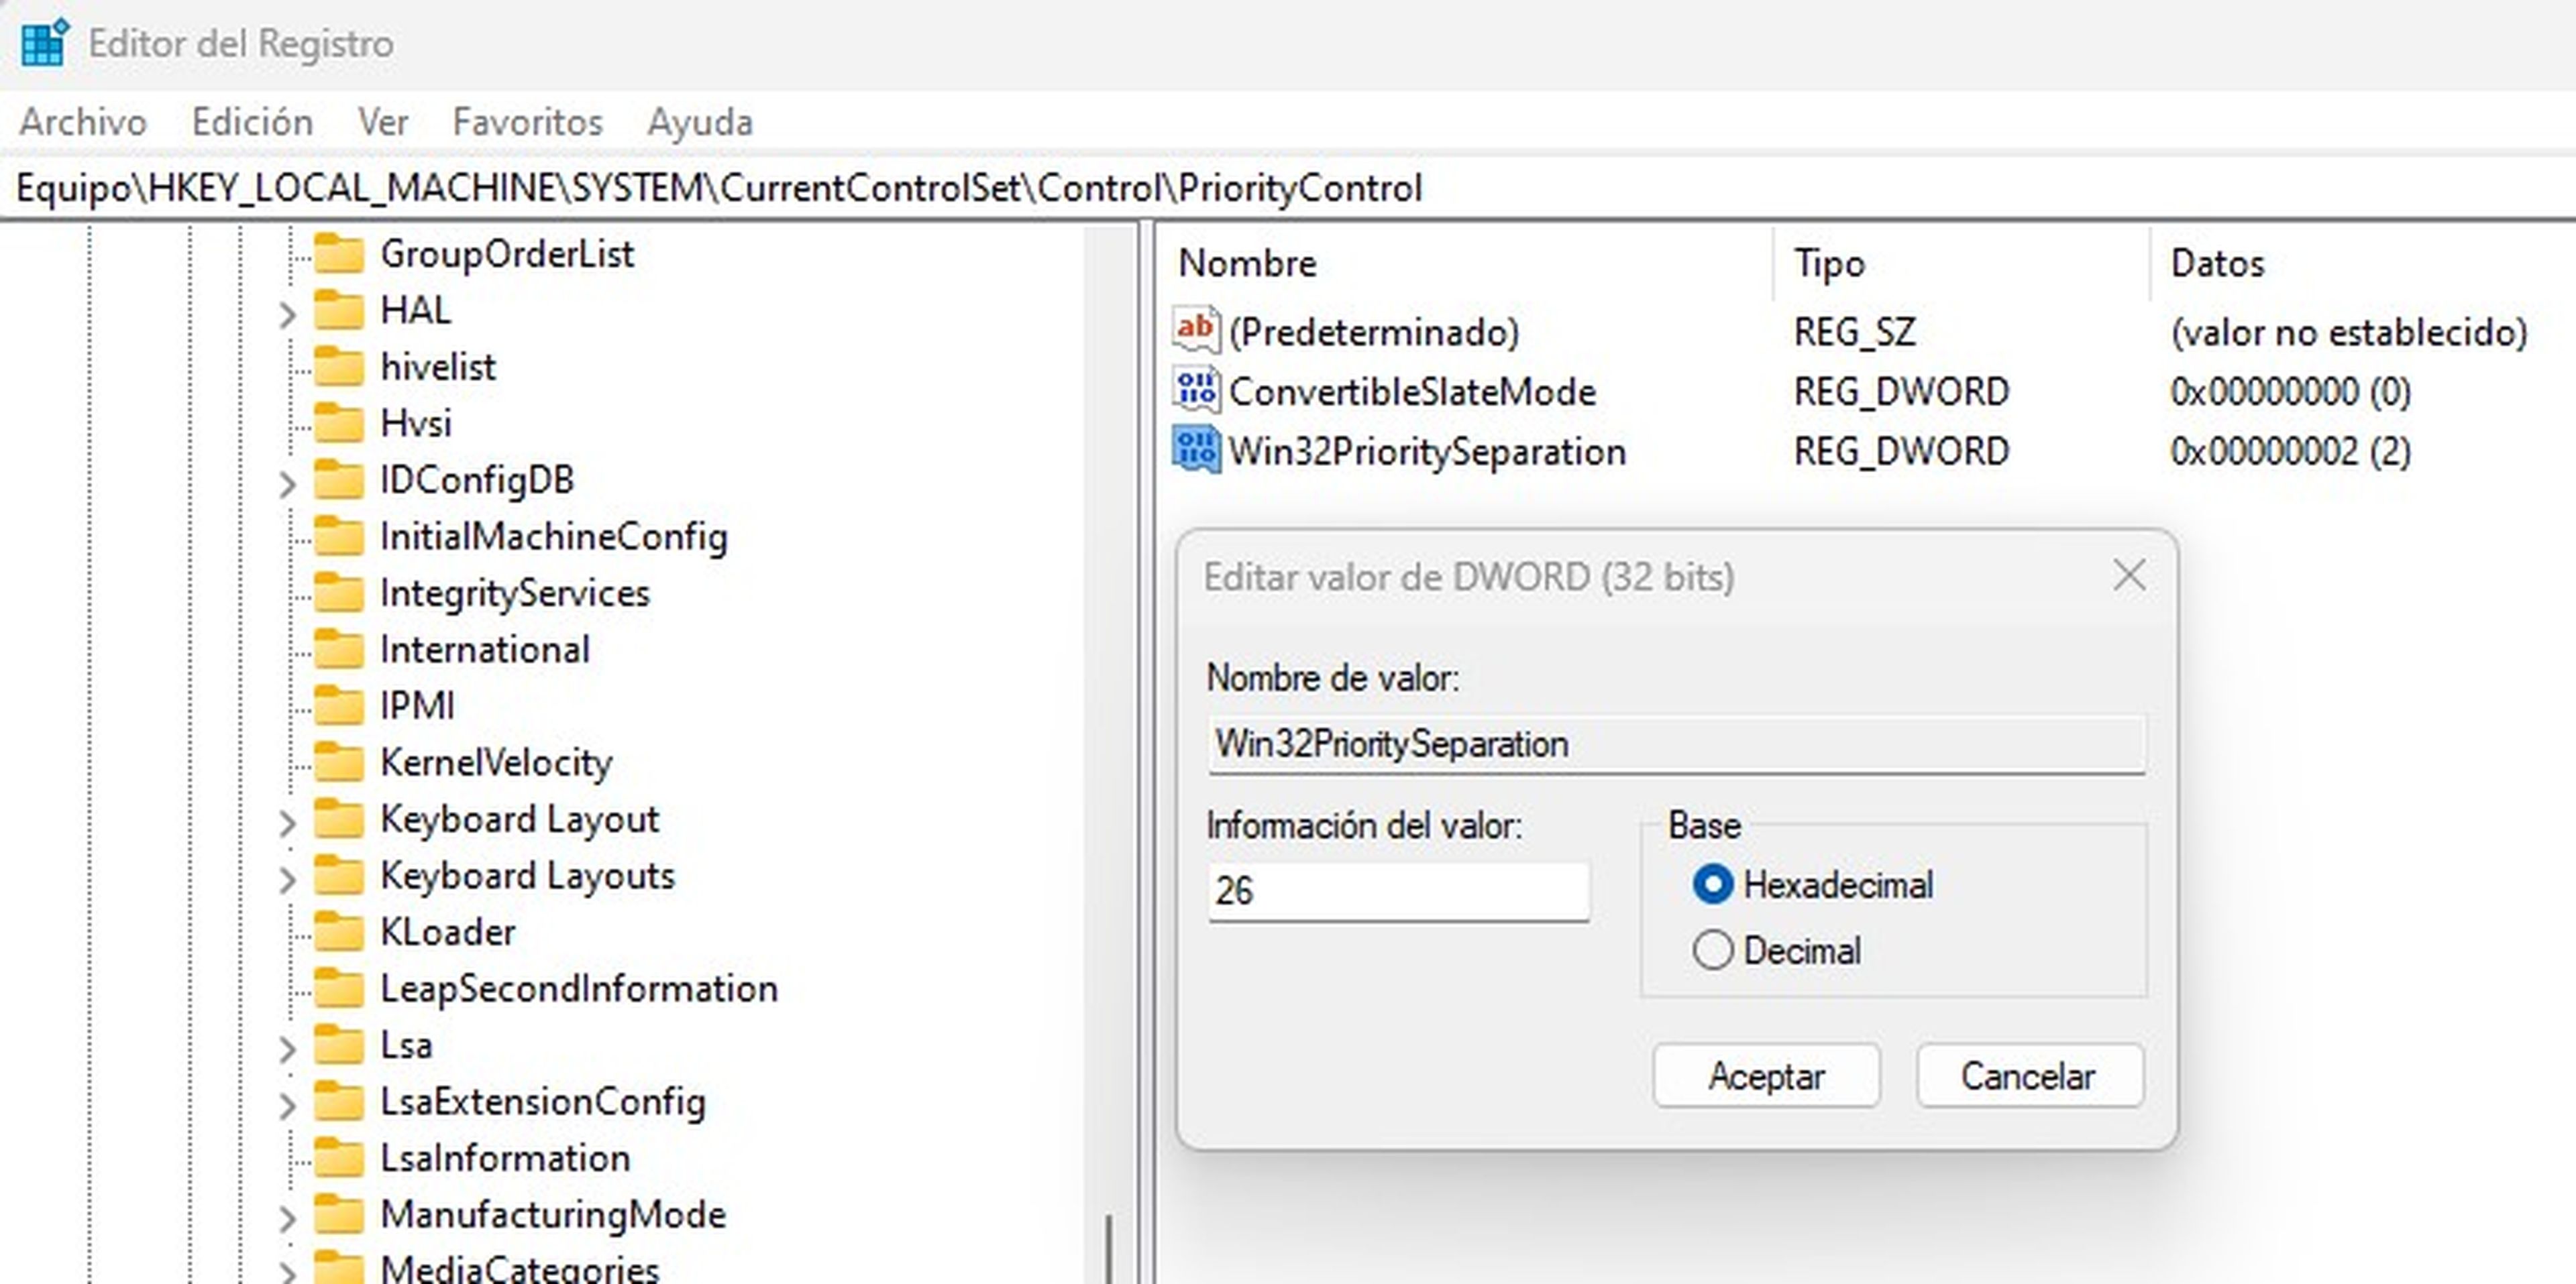Click the GroupOrderList folder icon

click(x=339, y=254)
